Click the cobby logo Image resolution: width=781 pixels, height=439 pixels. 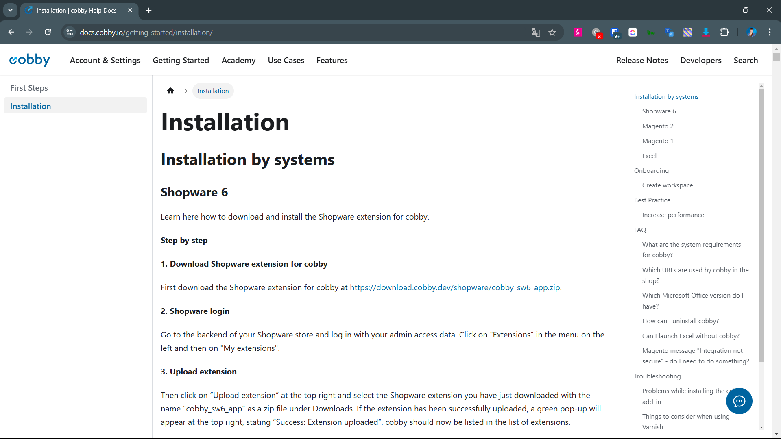pos(30,60)
